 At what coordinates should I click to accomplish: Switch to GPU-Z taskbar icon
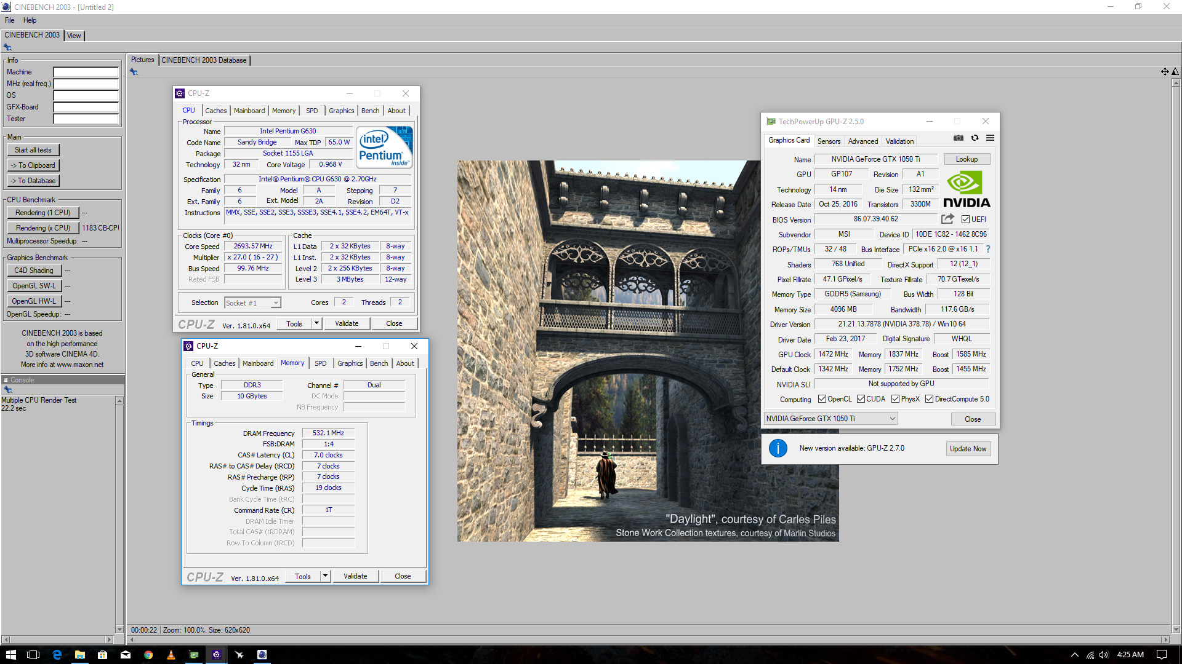(x=194, y=655)
